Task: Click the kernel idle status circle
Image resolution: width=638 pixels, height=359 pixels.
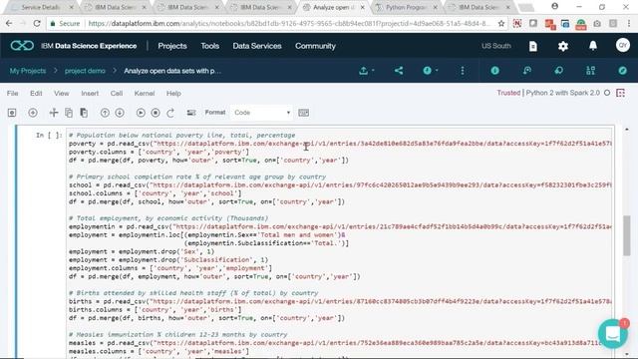Action: pos(607,93)
